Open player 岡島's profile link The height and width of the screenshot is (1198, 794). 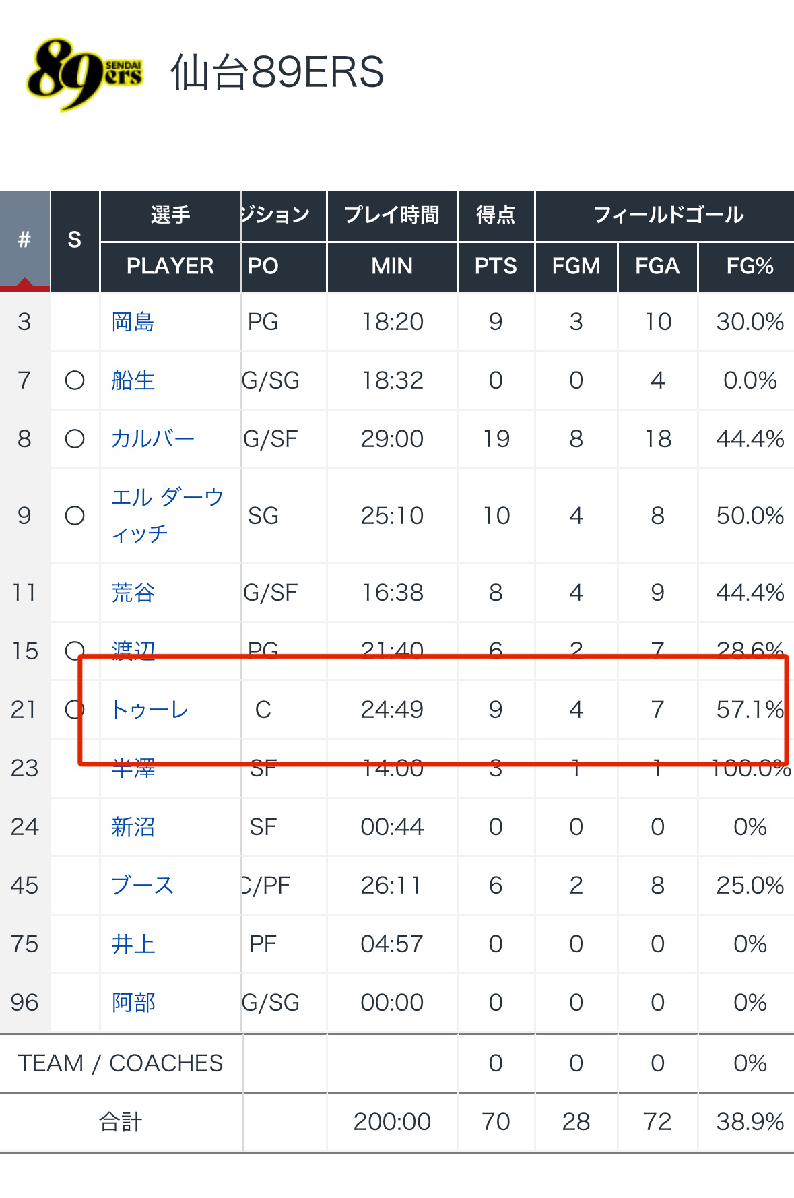click(133, 322)
